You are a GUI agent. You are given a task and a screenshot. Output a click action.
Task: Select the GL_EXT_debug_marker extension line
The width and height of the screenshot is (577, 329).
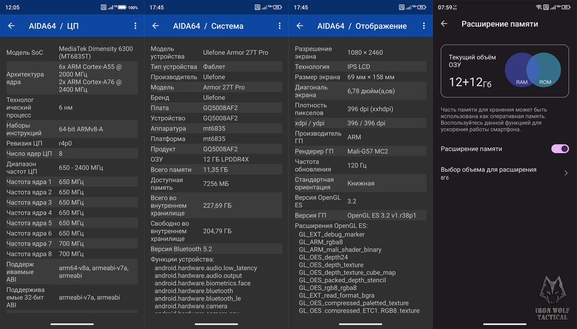[332, 234]
